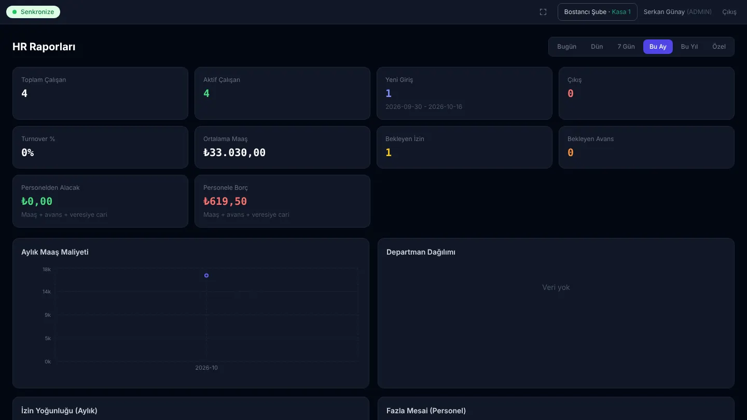Click the Ortalama Maaş amount ₺33.030,00

coord(234,153)
